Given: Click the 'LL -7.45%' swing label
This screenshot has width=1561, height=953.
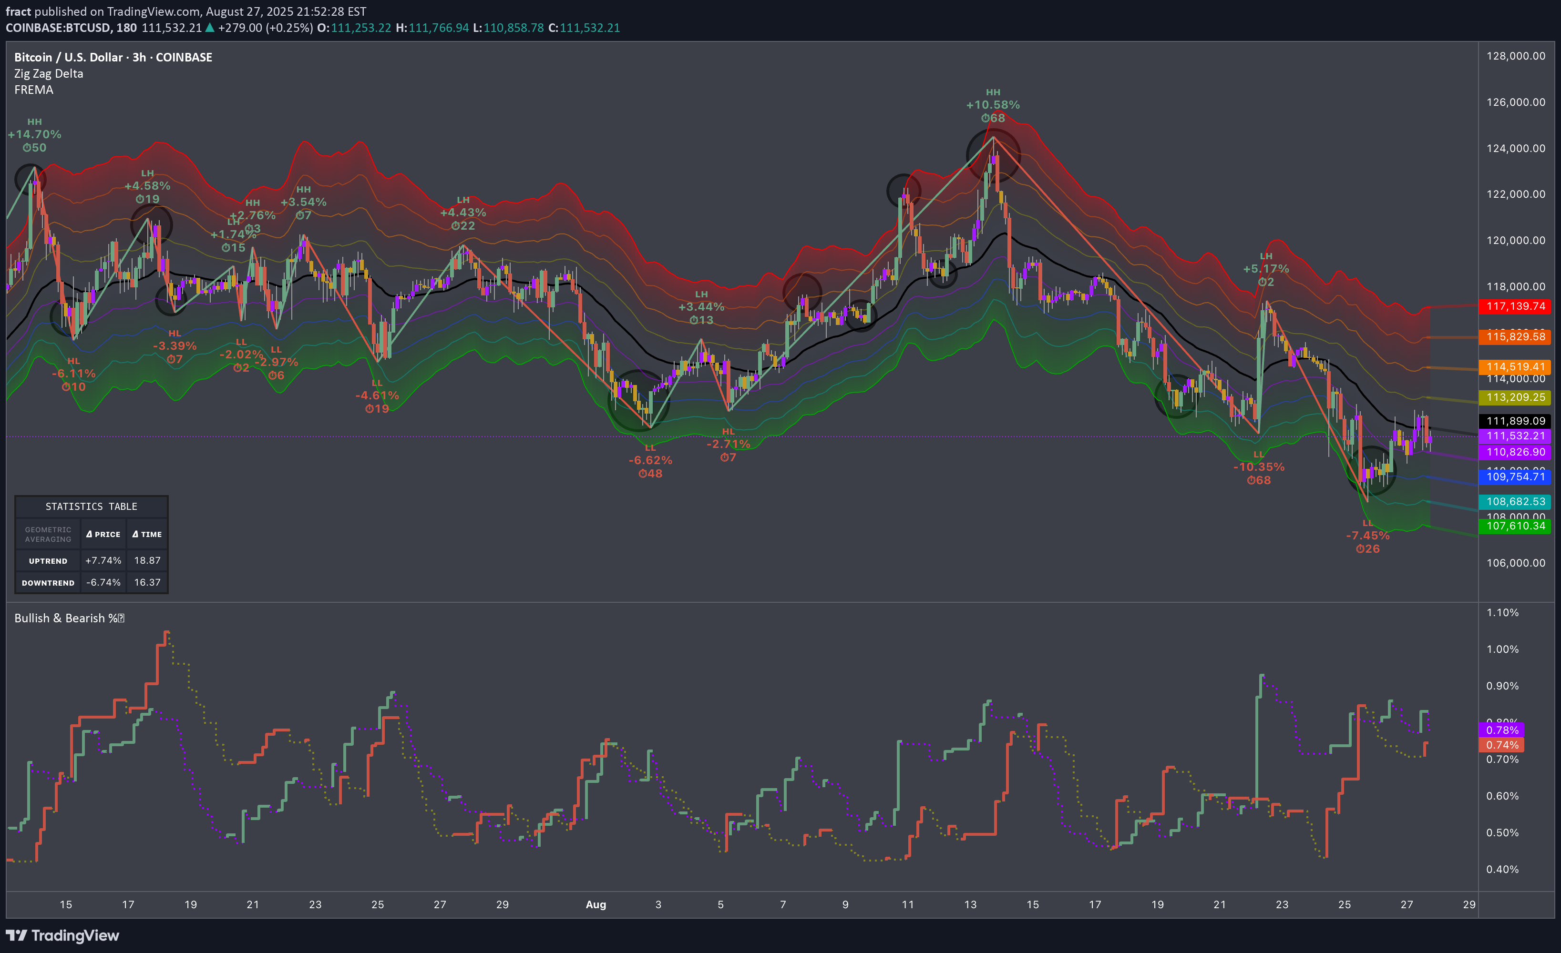Looking at the screenshot, I should (1368, 536).
